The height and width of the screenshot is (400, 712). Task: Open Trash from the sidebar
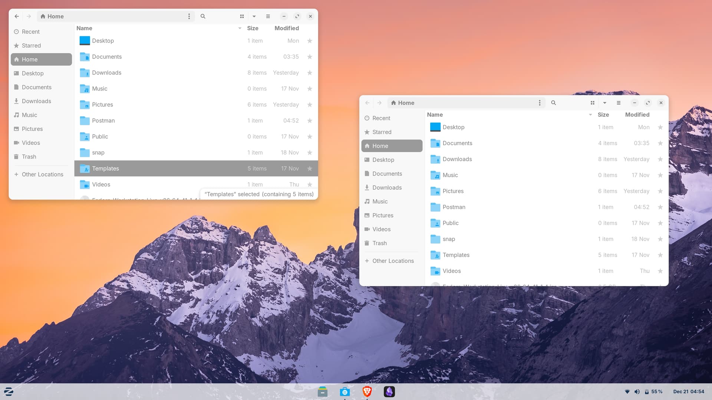coord(380,243)
